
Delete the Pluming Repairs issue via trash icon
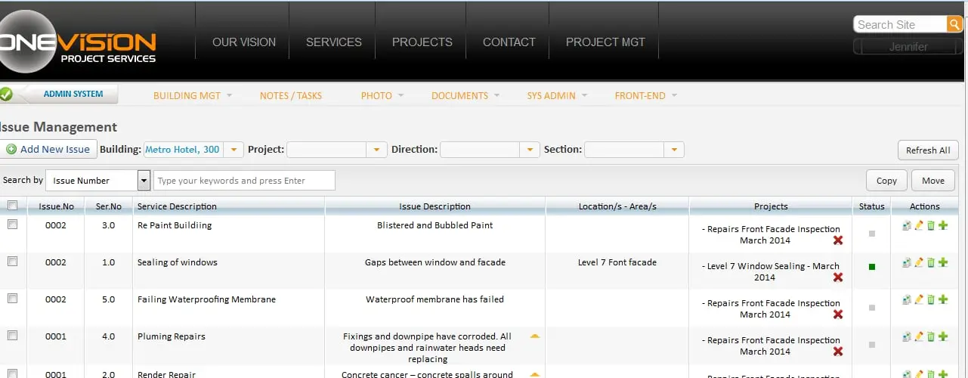pos(931,336)
